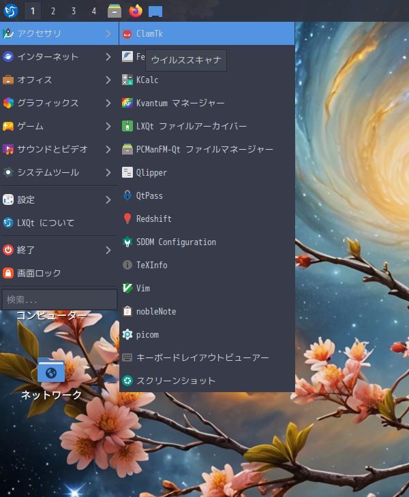
Task: Select the ネットワーク desktop folder icon
Action: [51, 370]
